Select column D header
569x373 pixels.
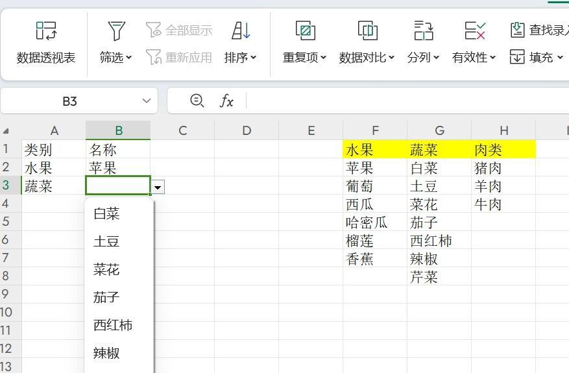coord(247,130)
